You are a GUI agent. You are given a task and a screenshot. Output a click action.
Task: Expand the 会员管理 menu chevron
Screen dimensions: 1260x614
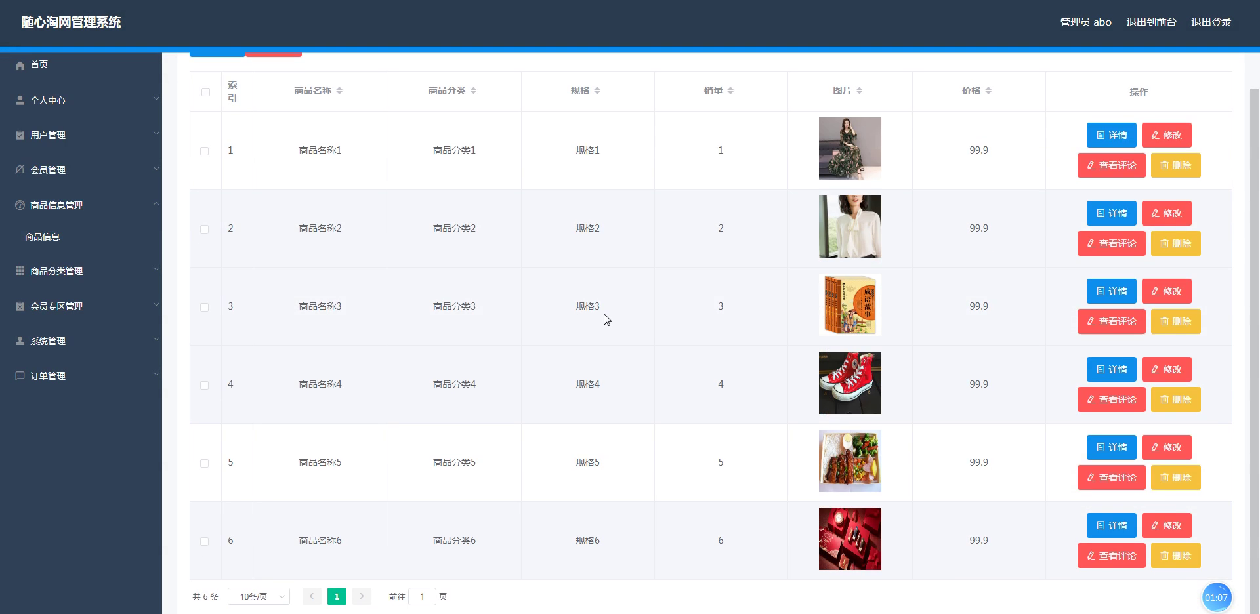click(x=156, y=169)
